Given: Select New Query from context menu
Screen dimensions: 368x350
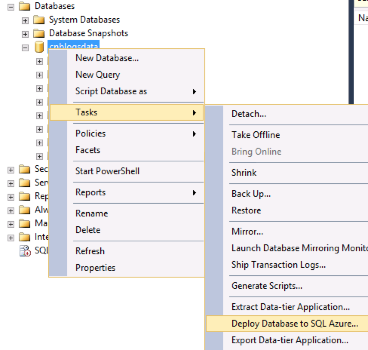Looking at the screenshot, I should [97, 75].
